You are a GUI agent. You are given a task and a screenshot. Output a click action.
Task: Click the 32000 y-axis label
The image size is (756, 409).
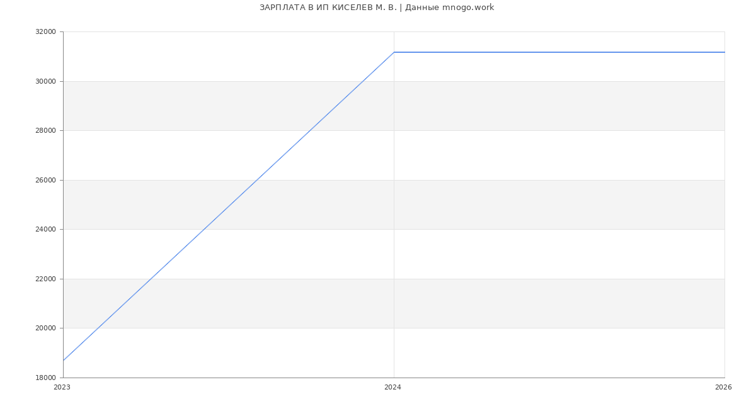point(45,32)
